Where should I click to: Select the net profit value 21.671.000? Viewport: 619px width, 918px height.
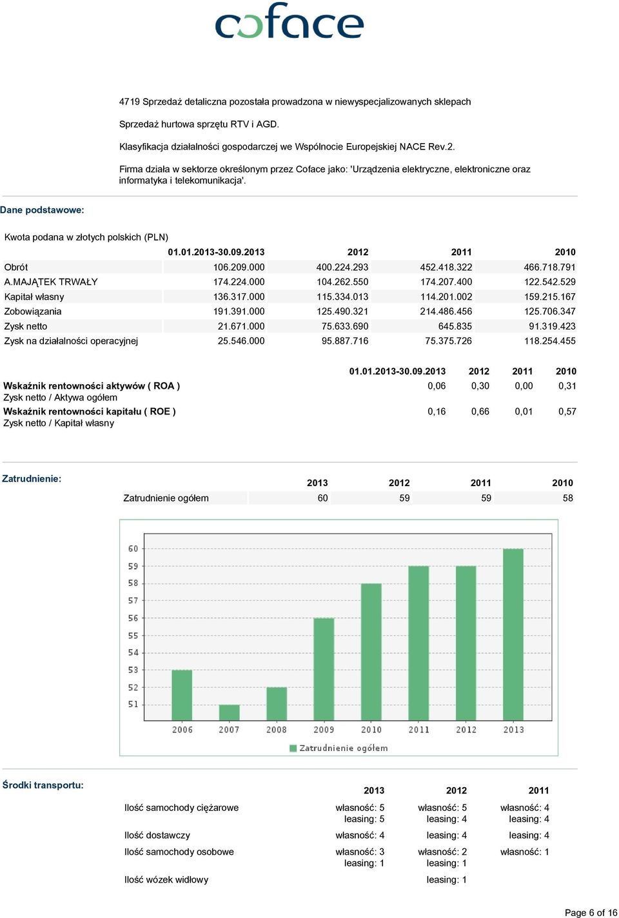click(x=241, y=326)
